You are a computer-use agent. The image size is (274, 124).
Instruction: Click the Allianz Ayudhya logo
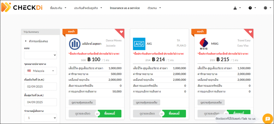[75, 44]
